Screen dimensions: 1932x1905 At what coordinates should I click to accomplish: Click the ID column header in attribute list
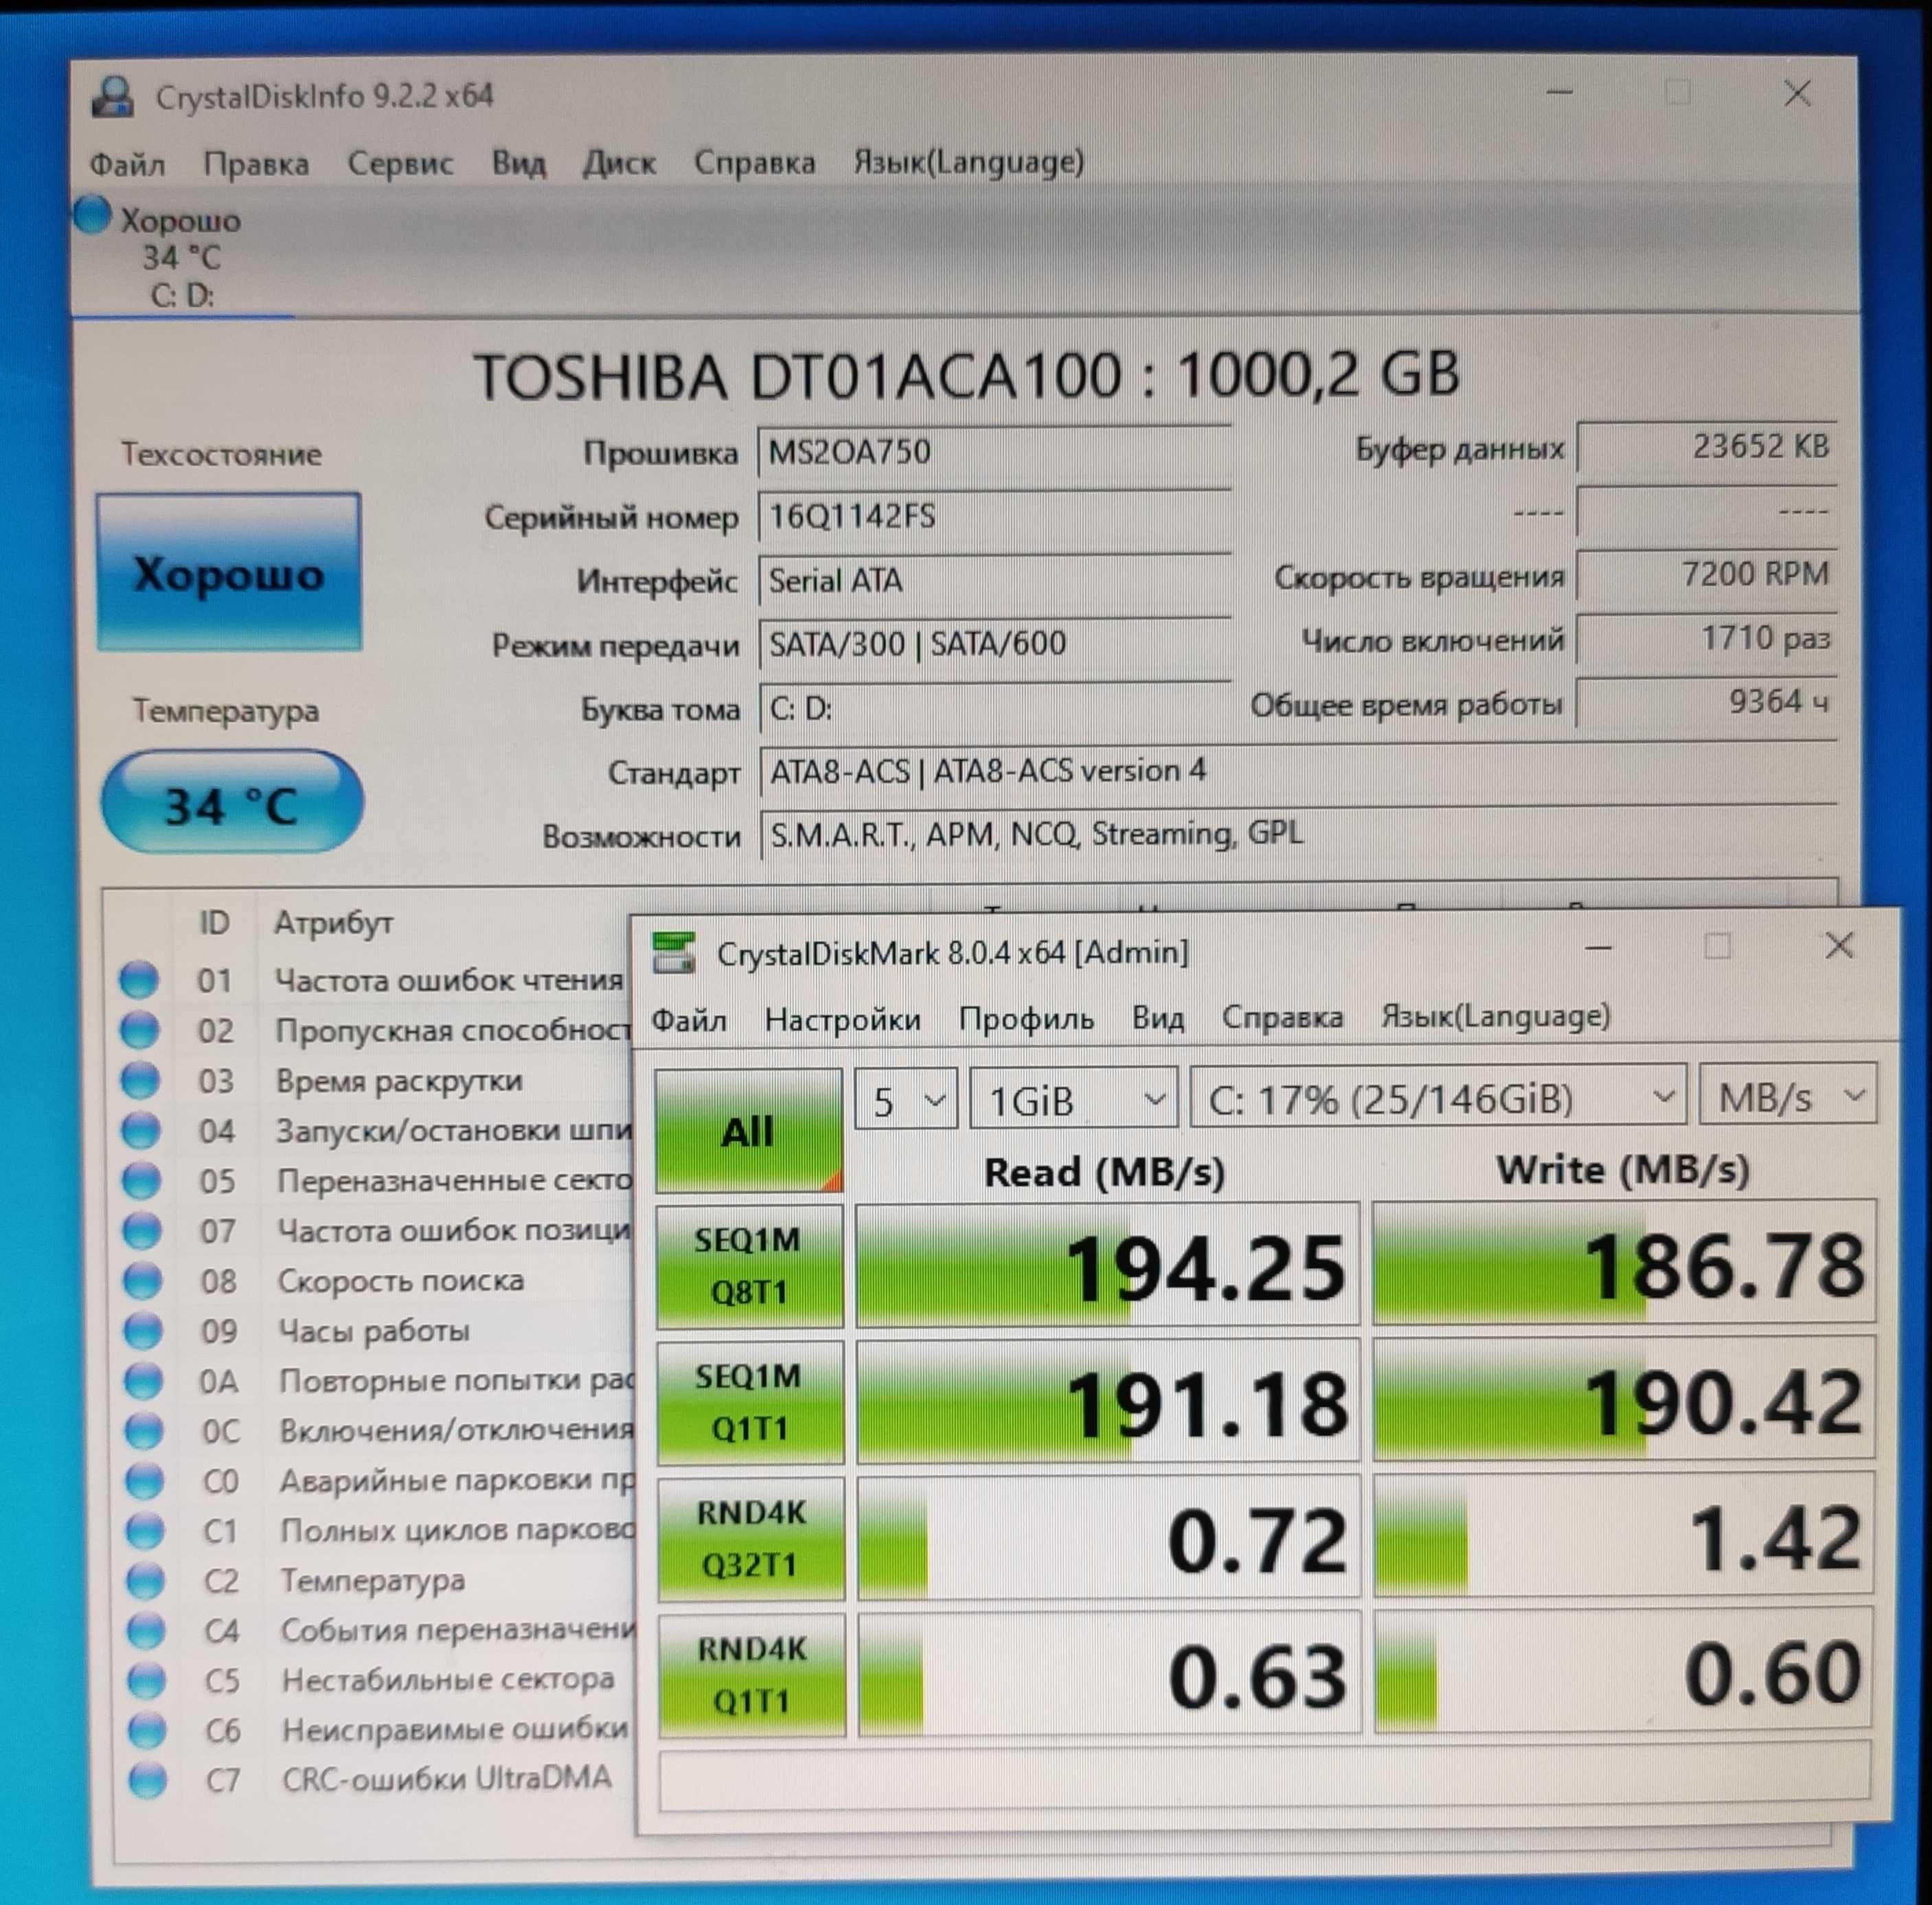coord(214,922)
